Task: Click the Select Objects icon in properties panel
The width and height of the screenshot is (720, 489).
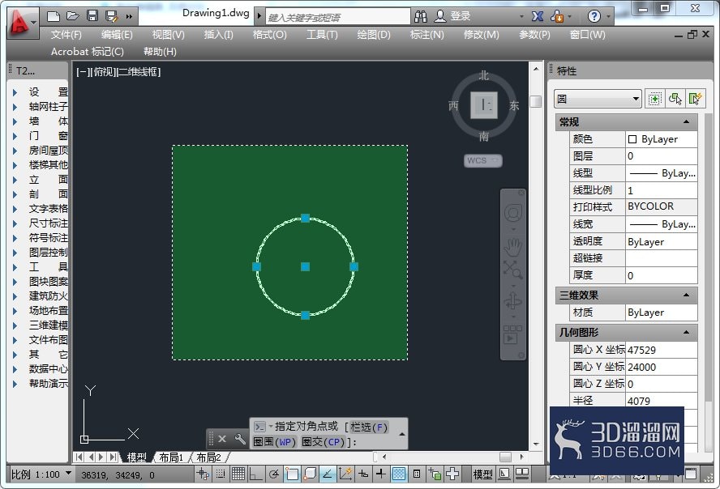Action: (x=675, y=99)
